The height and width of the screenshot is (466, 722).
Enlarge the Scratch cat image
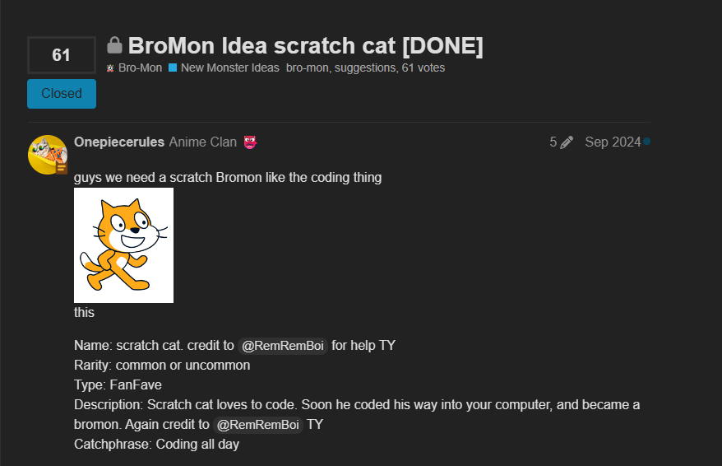[x=123, y=245]
